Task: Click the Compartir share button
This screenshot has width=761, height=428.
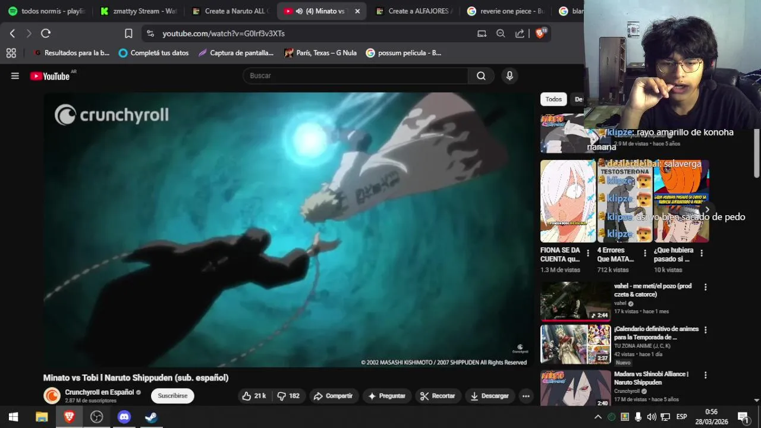Action: (333, 396)
